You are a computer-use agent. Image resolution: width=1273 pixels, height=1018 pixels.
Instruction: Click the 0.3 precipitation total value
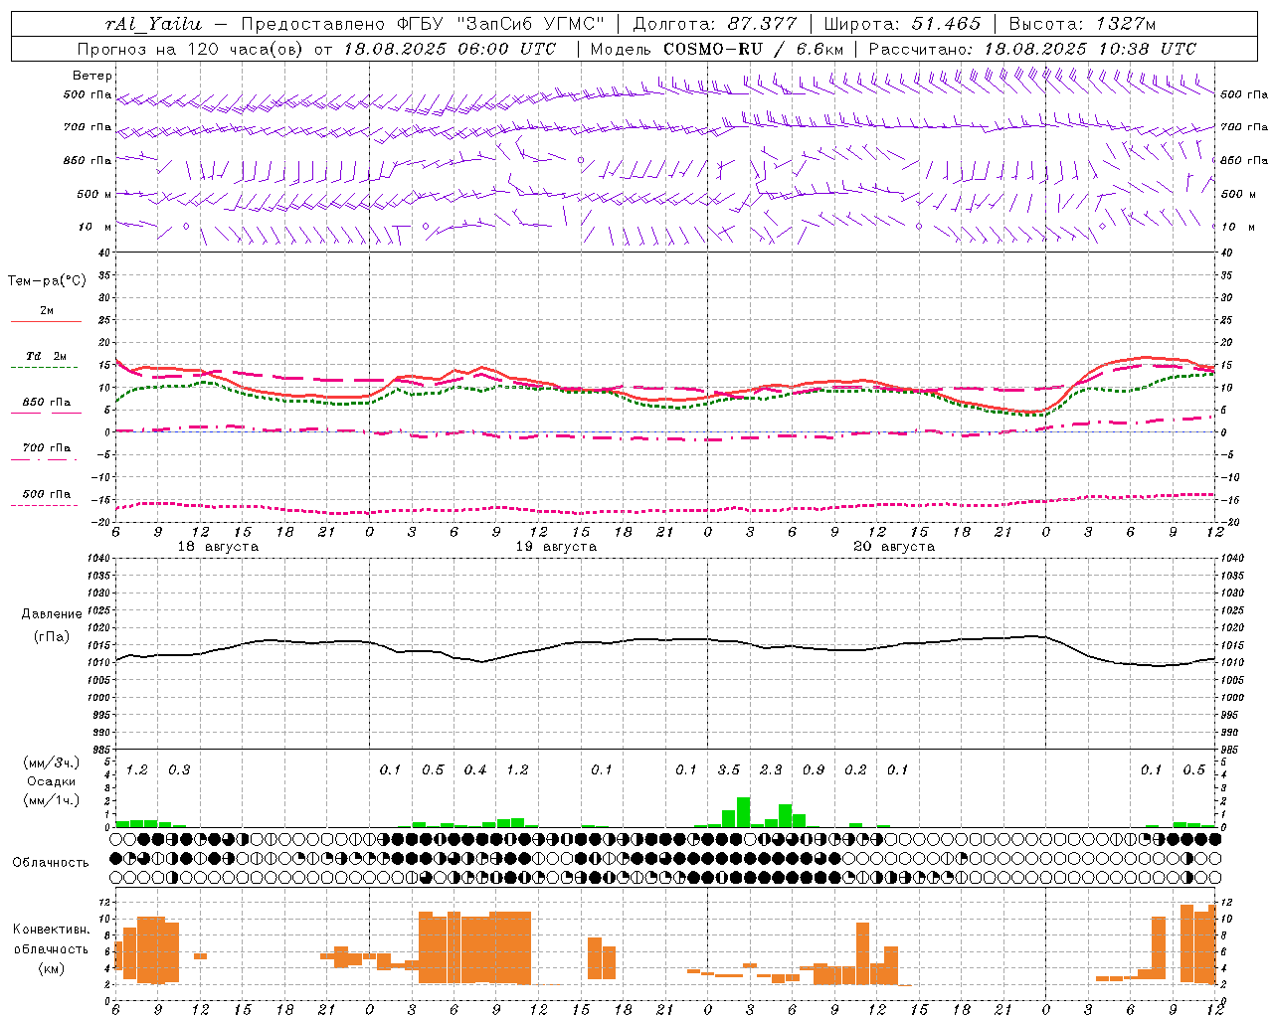[x=179, y=770]
